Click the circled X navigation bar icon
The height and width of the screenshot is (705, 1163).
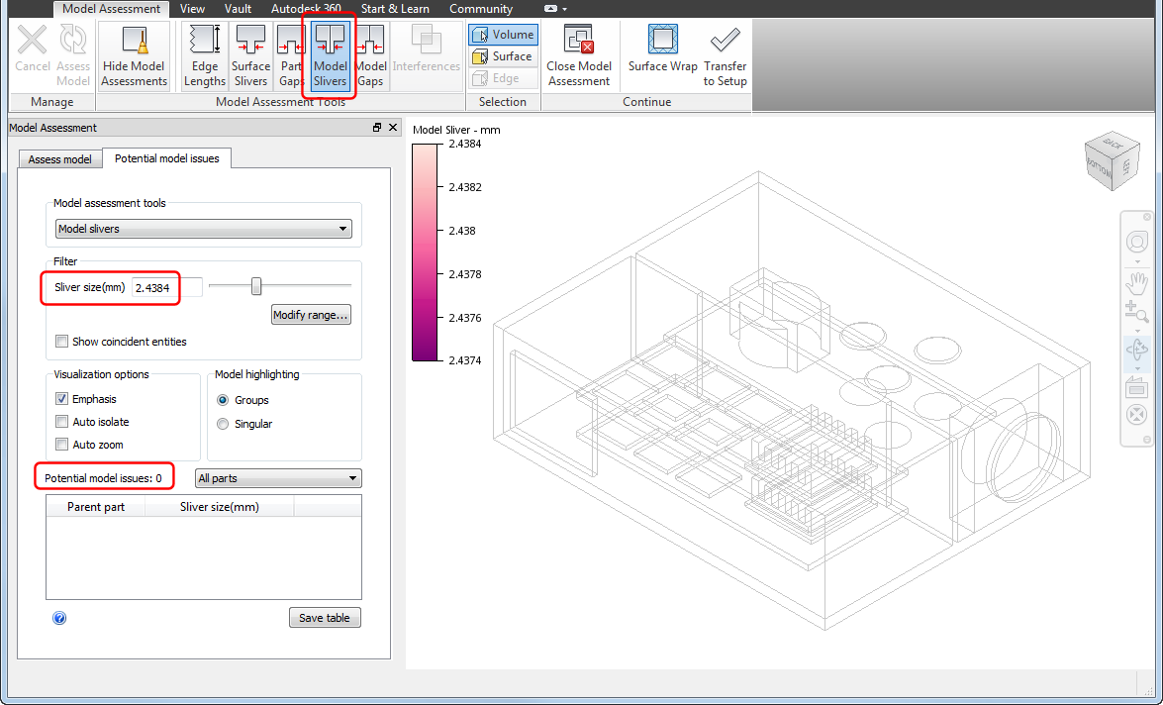click(x=1137, y=415)
